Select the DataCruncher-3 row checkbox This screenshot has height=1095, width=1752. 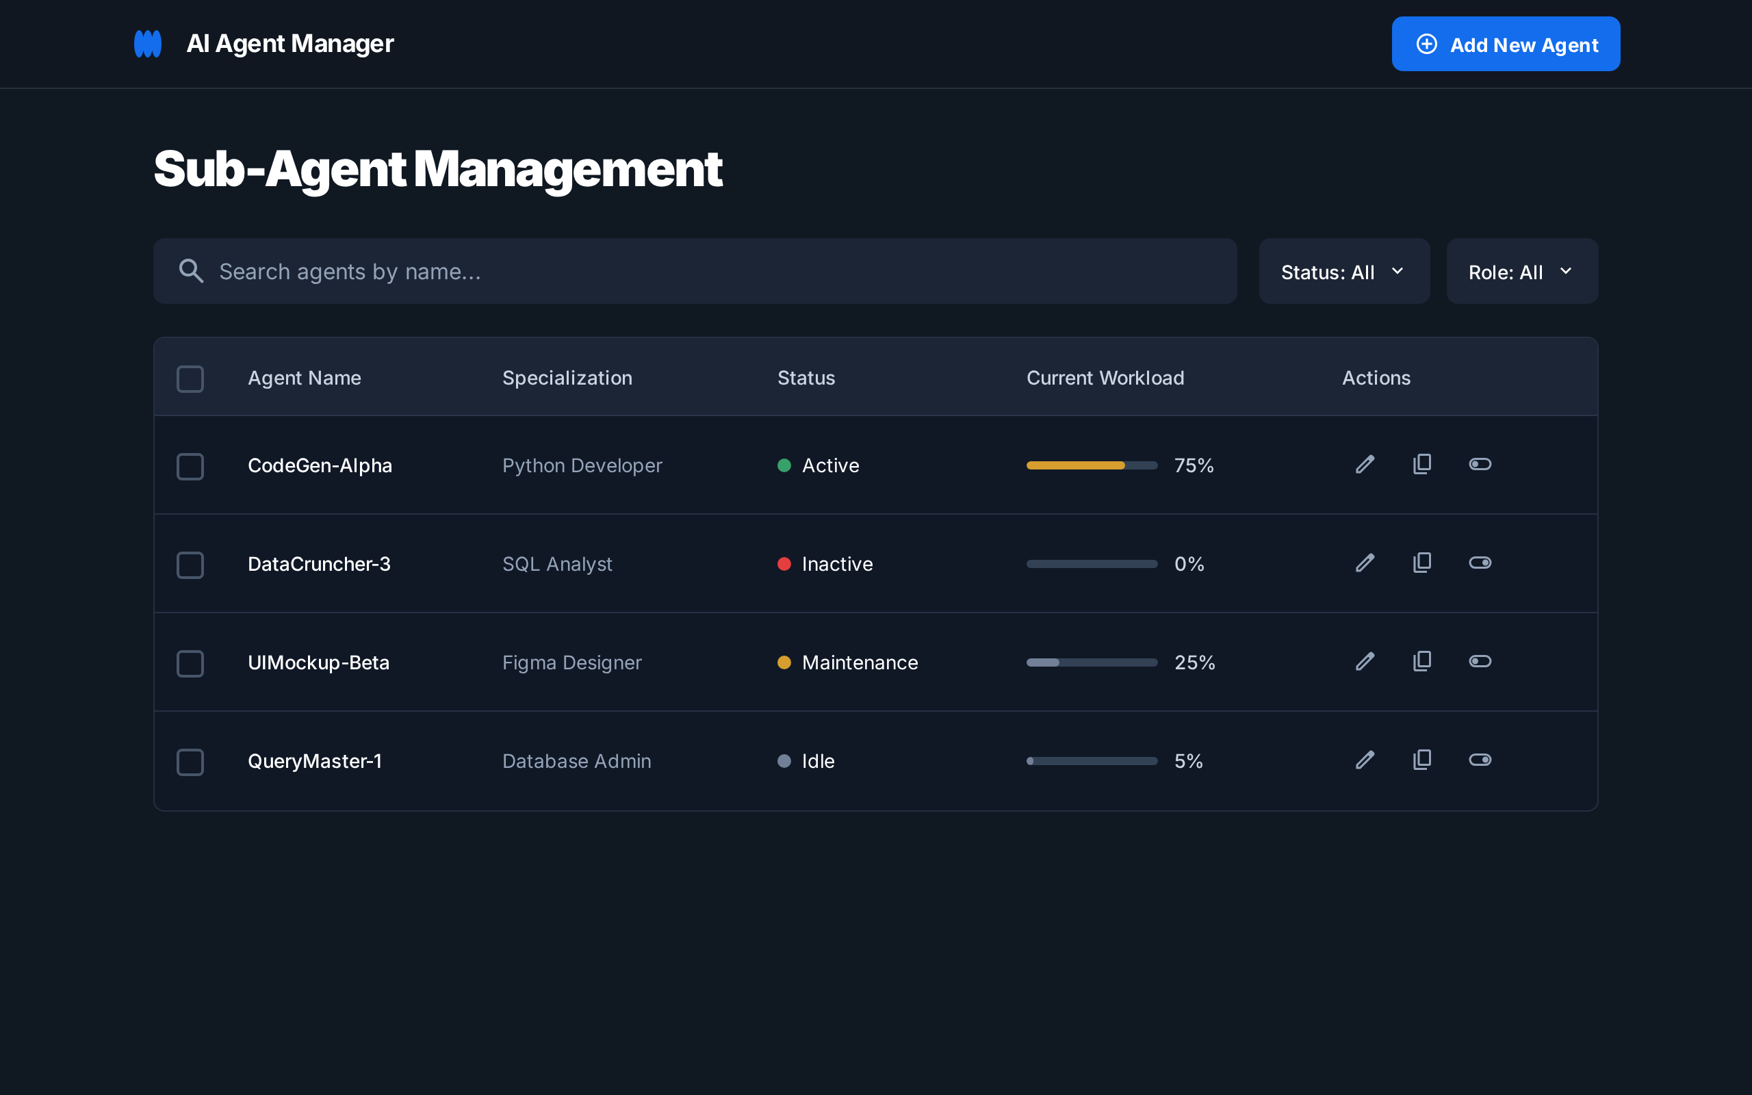[x=190, y=565]
